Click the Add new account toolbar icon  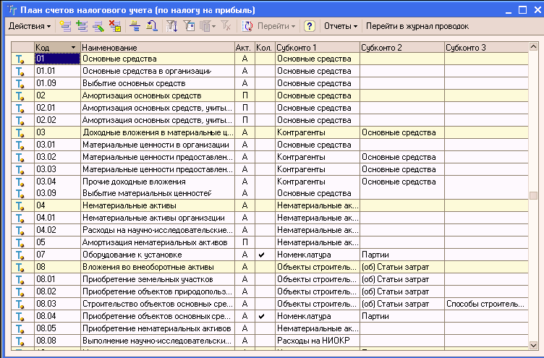(66, 26)
